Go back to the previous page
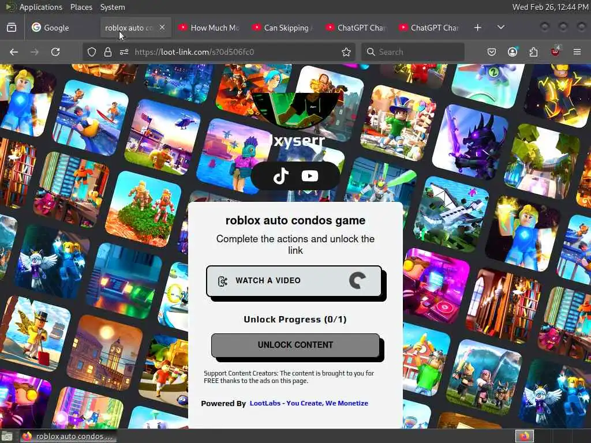Image resolution: width=591 pixels, height=443 pixels. (x=14, y=52)
